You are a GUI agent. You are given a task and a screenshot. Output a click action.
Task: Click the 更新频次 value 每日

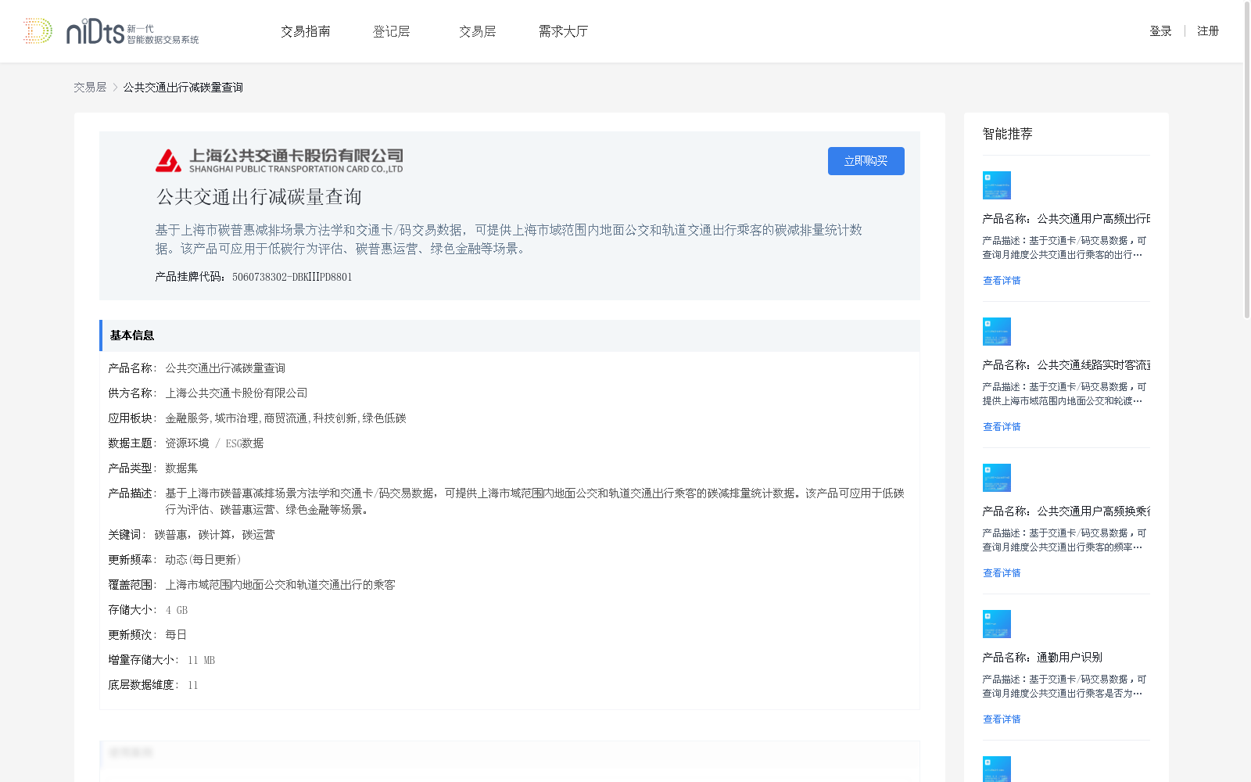coord(176,635)
